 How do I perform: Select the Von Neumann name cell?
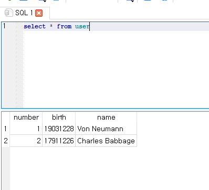pos(106,129)
